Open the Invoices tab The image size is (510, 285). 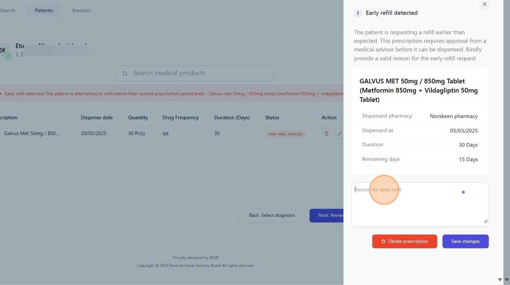coord(82,11)
